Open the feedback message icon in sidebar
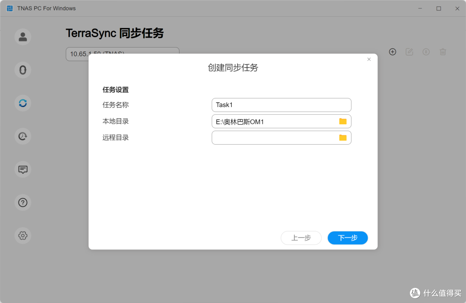The image size is (466, 303). point(22,170)
